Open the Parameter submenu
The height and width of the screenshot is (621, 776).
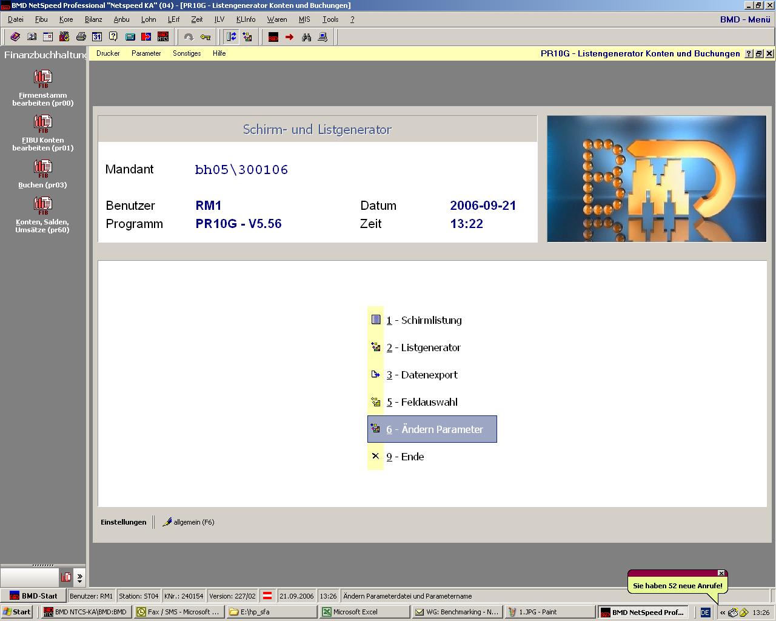tap(146, 53)
